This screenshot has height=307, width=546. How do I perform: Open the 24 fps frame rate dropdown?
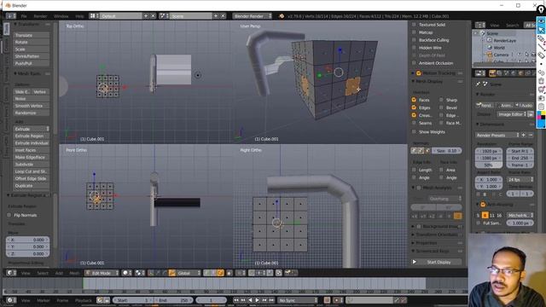(x=520, y=180)
